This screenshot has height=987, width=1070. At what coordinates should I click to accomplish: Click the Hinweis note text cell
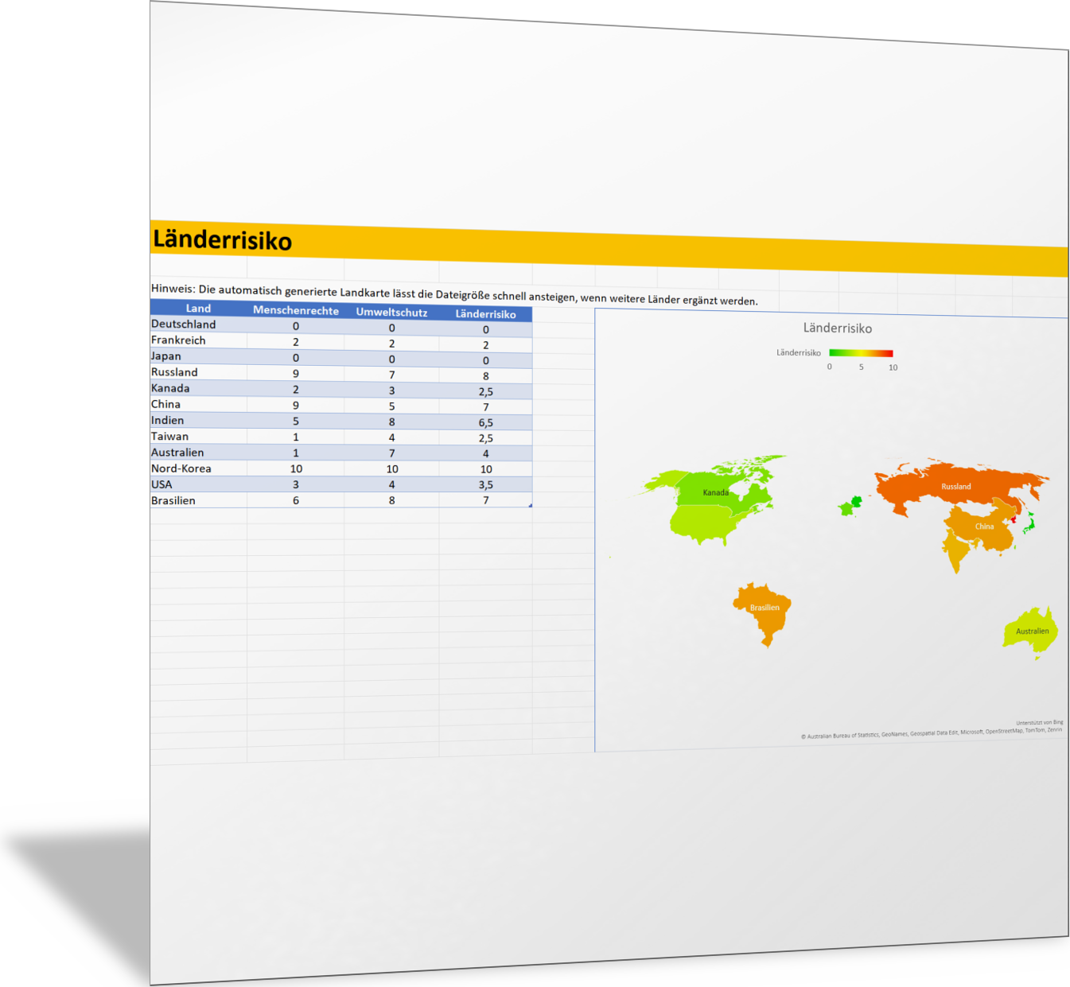tap(453, 294)
